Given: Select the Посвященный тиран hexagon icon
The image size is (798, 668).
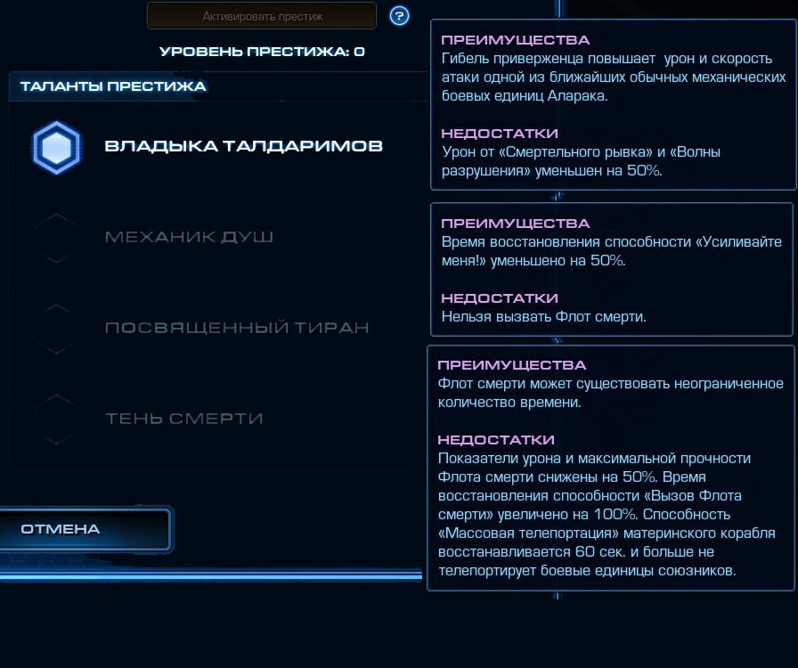Looking at the screenshot, I should pos(56,329).
